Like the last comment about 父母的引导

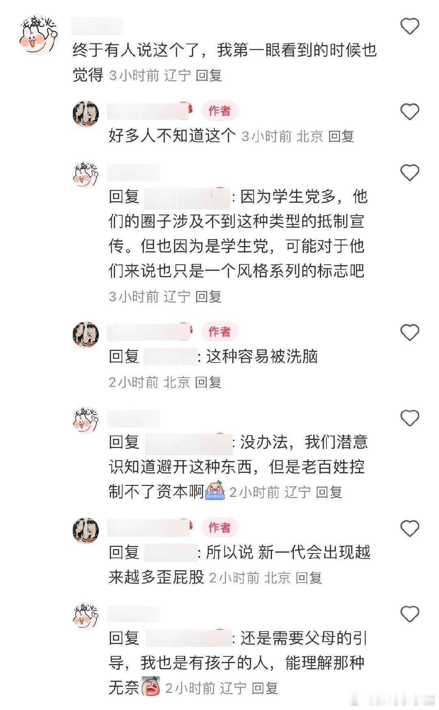(x=410, y=614)
